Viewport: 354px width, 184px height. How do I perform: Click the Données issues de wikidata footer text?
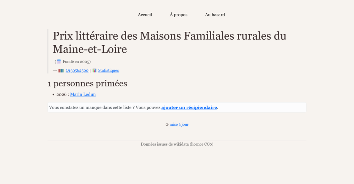coord(177,144)
